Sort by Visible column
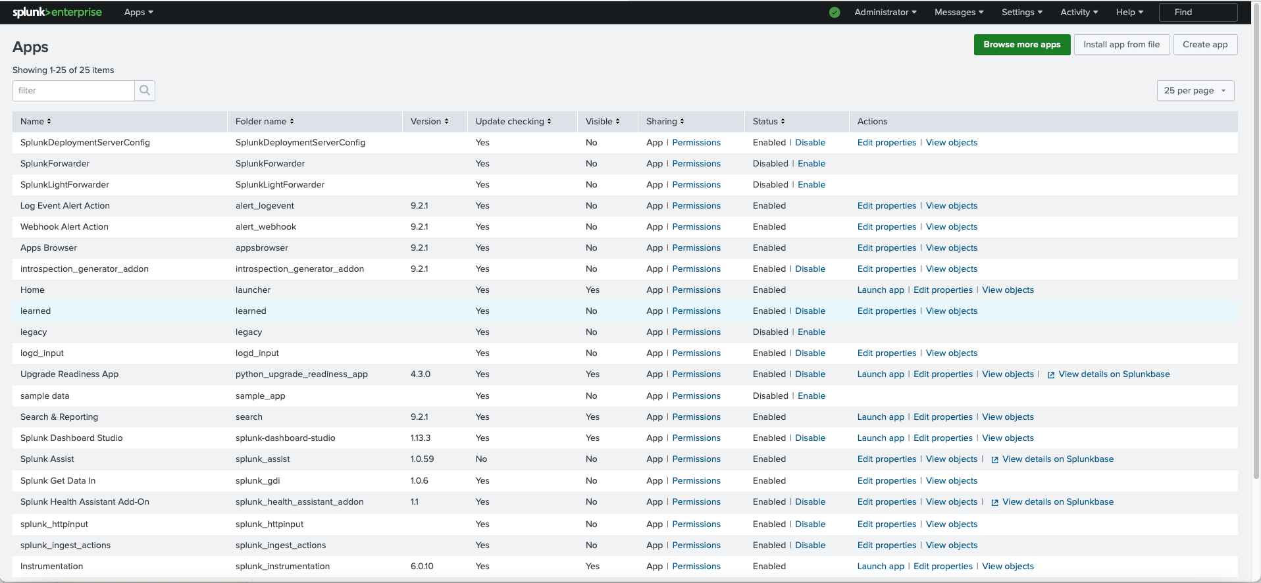This screenshot has width=1261, height=583. (602, 122)
